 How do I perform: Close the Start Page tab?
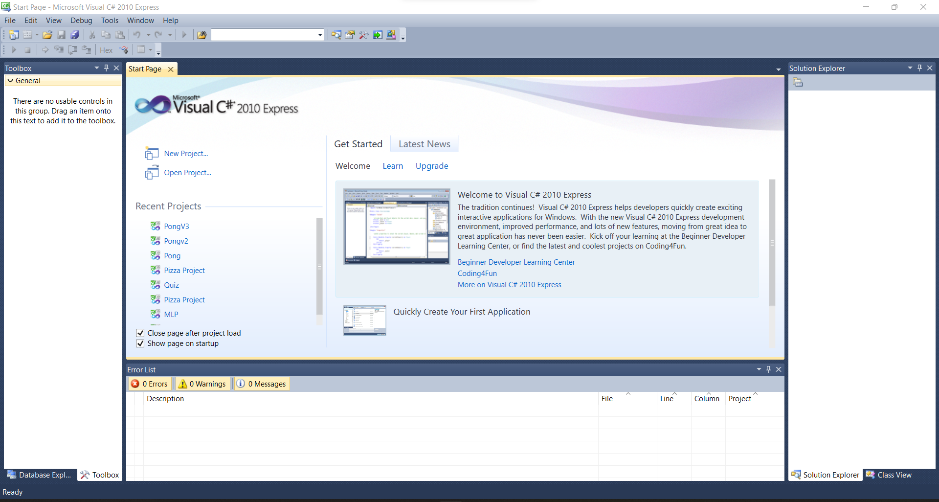(x=171, y=69)
